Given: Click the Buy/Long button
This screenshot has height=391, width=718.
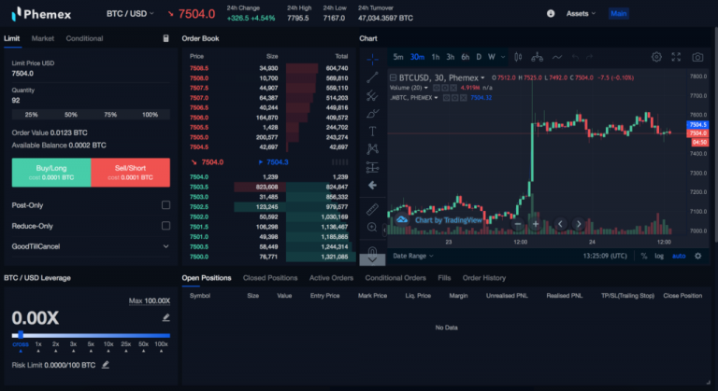Looking at the screenshot, I should [51, 173].
